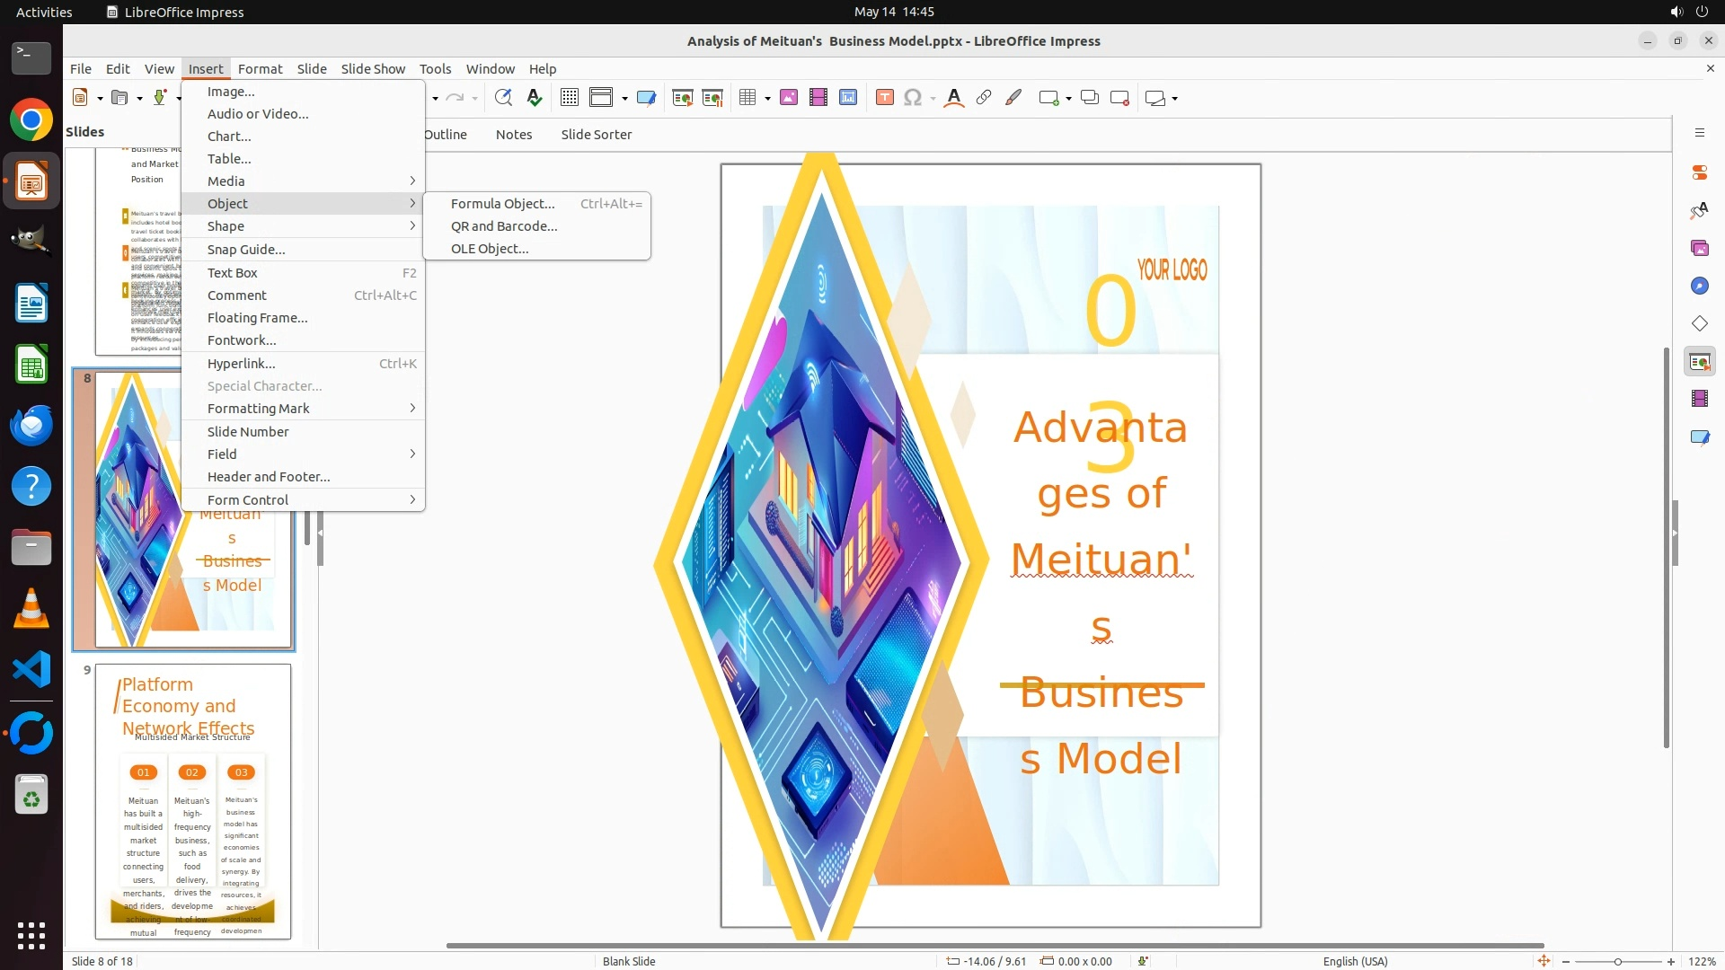Switch to Slide Sorter view
The width and height of the screenshot is (1725, 970).
(x=596, y=135)
